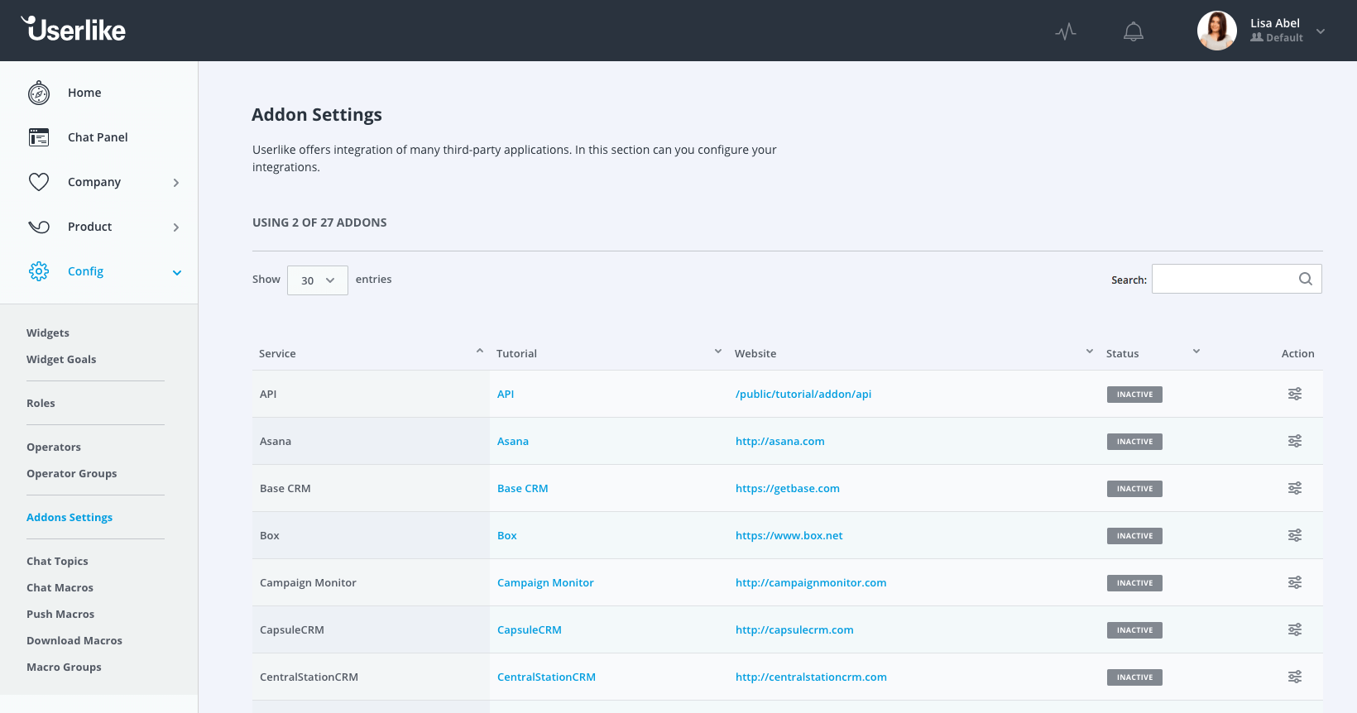
Task: Open Chat Topics
Action: click(57, 561)
